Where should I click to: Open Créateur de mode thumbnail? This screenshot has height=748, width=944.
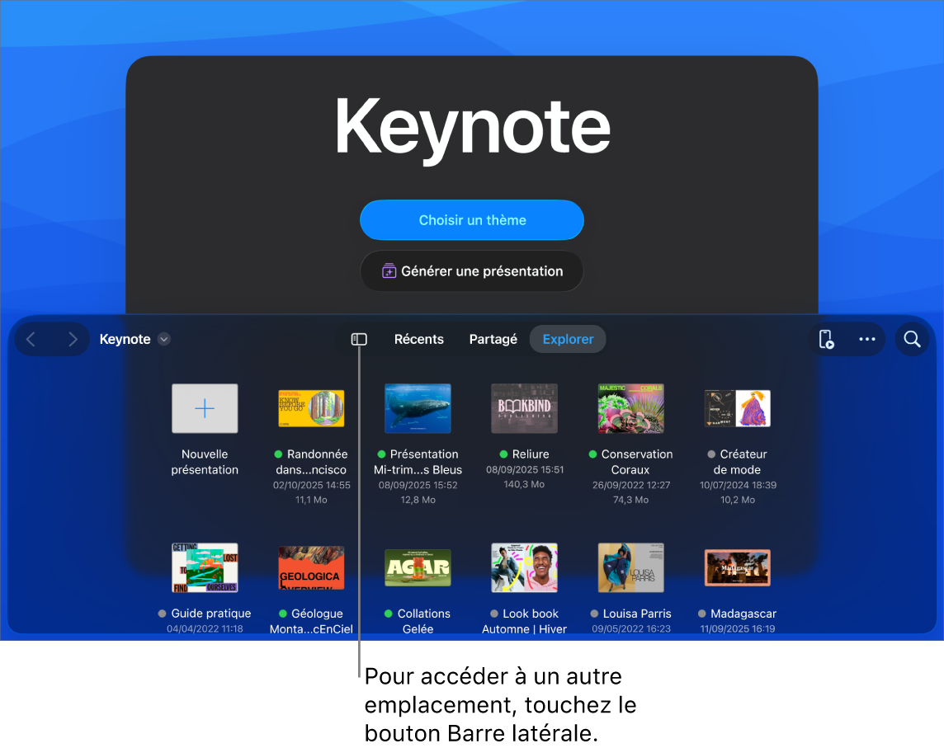(x=738, y=408)
